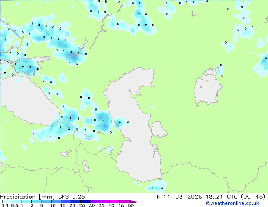Click the legend label "20"
The width and height of the screenshot is (268, 207).
click(x=72, y=205)
